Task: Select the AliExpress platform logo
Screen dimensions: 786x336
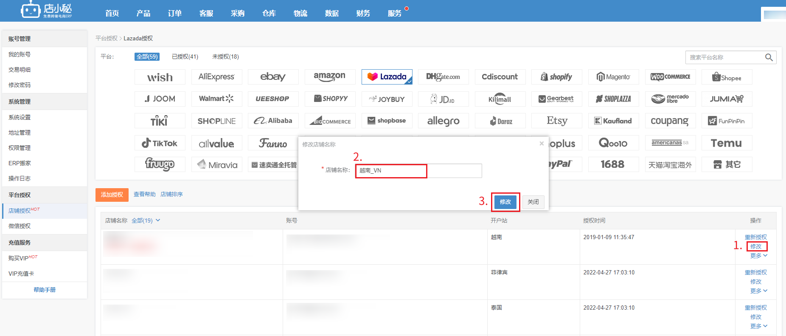Action: click(216, 77)
